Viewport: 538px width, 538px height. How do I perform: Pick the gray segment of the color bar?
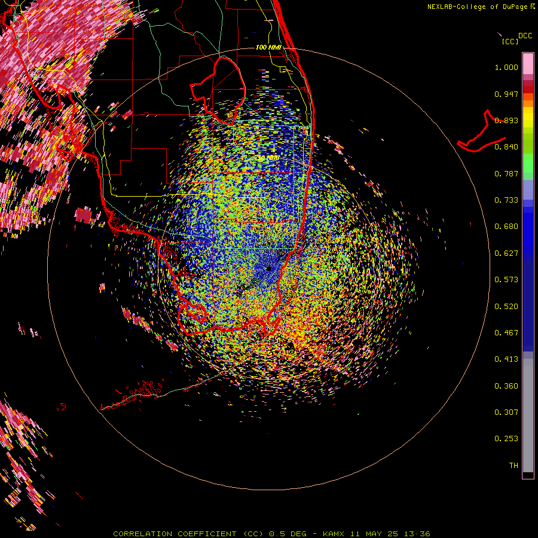point(528,415)
